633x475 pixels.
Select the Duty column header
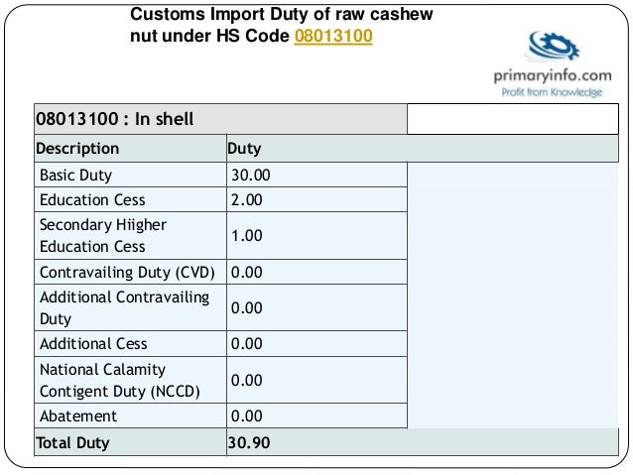[244, 149]
